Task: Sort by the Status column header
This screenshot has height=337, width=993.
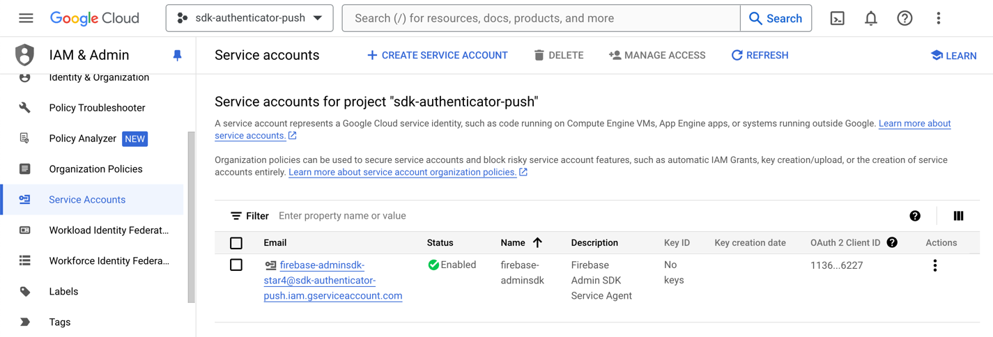Action: tap(440, 243)
